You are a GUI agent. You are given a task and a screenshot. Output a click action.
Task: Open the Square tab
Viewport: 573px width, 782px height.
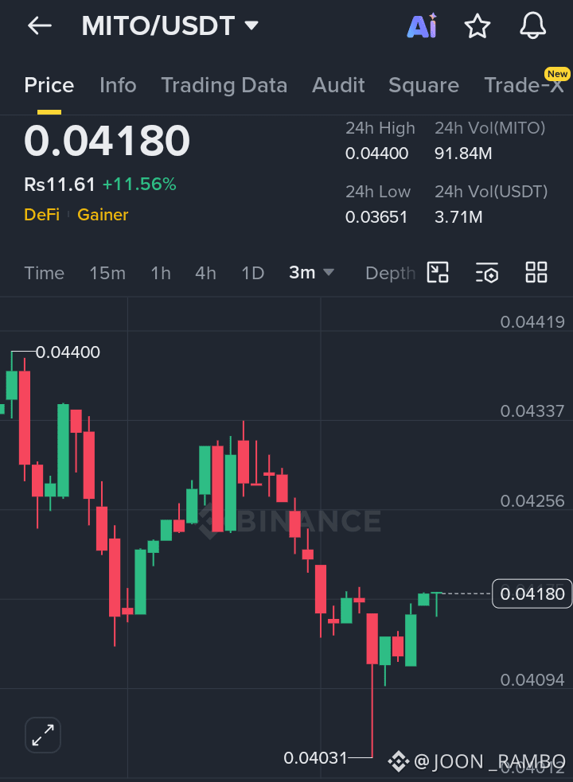[x=423, y=85]
